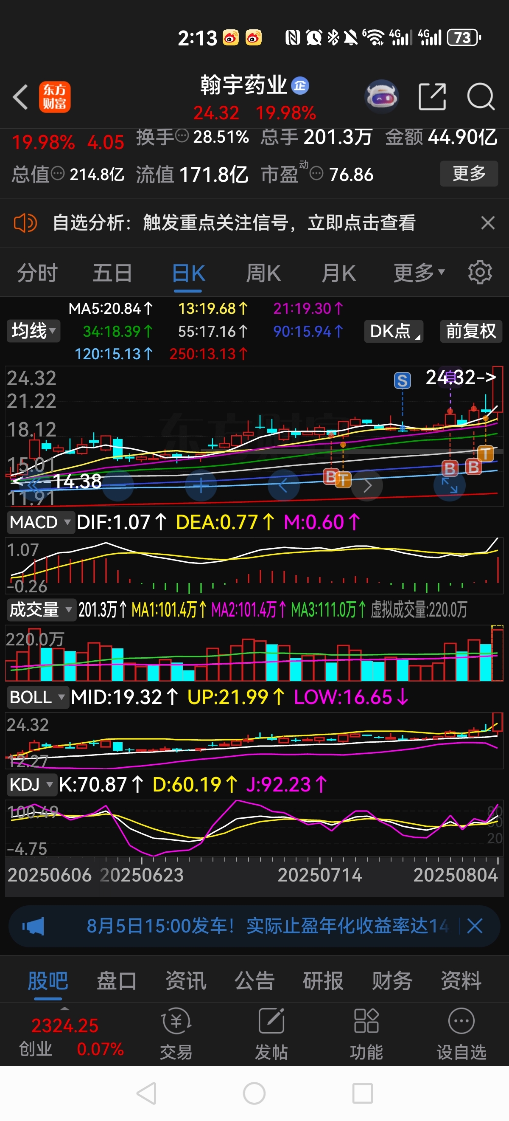This screenshot has height=1121, width=509.
Task: Tap the 市盈 info icon
Action: click(x=316, y=174)
